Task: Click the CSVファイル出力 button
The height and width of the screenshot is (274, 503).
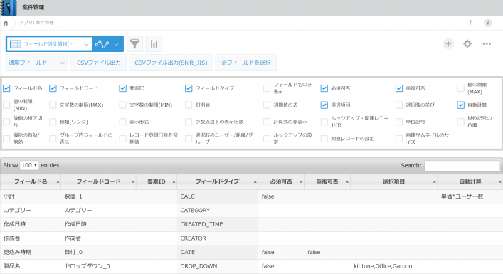Action: (x=99, y=63)
